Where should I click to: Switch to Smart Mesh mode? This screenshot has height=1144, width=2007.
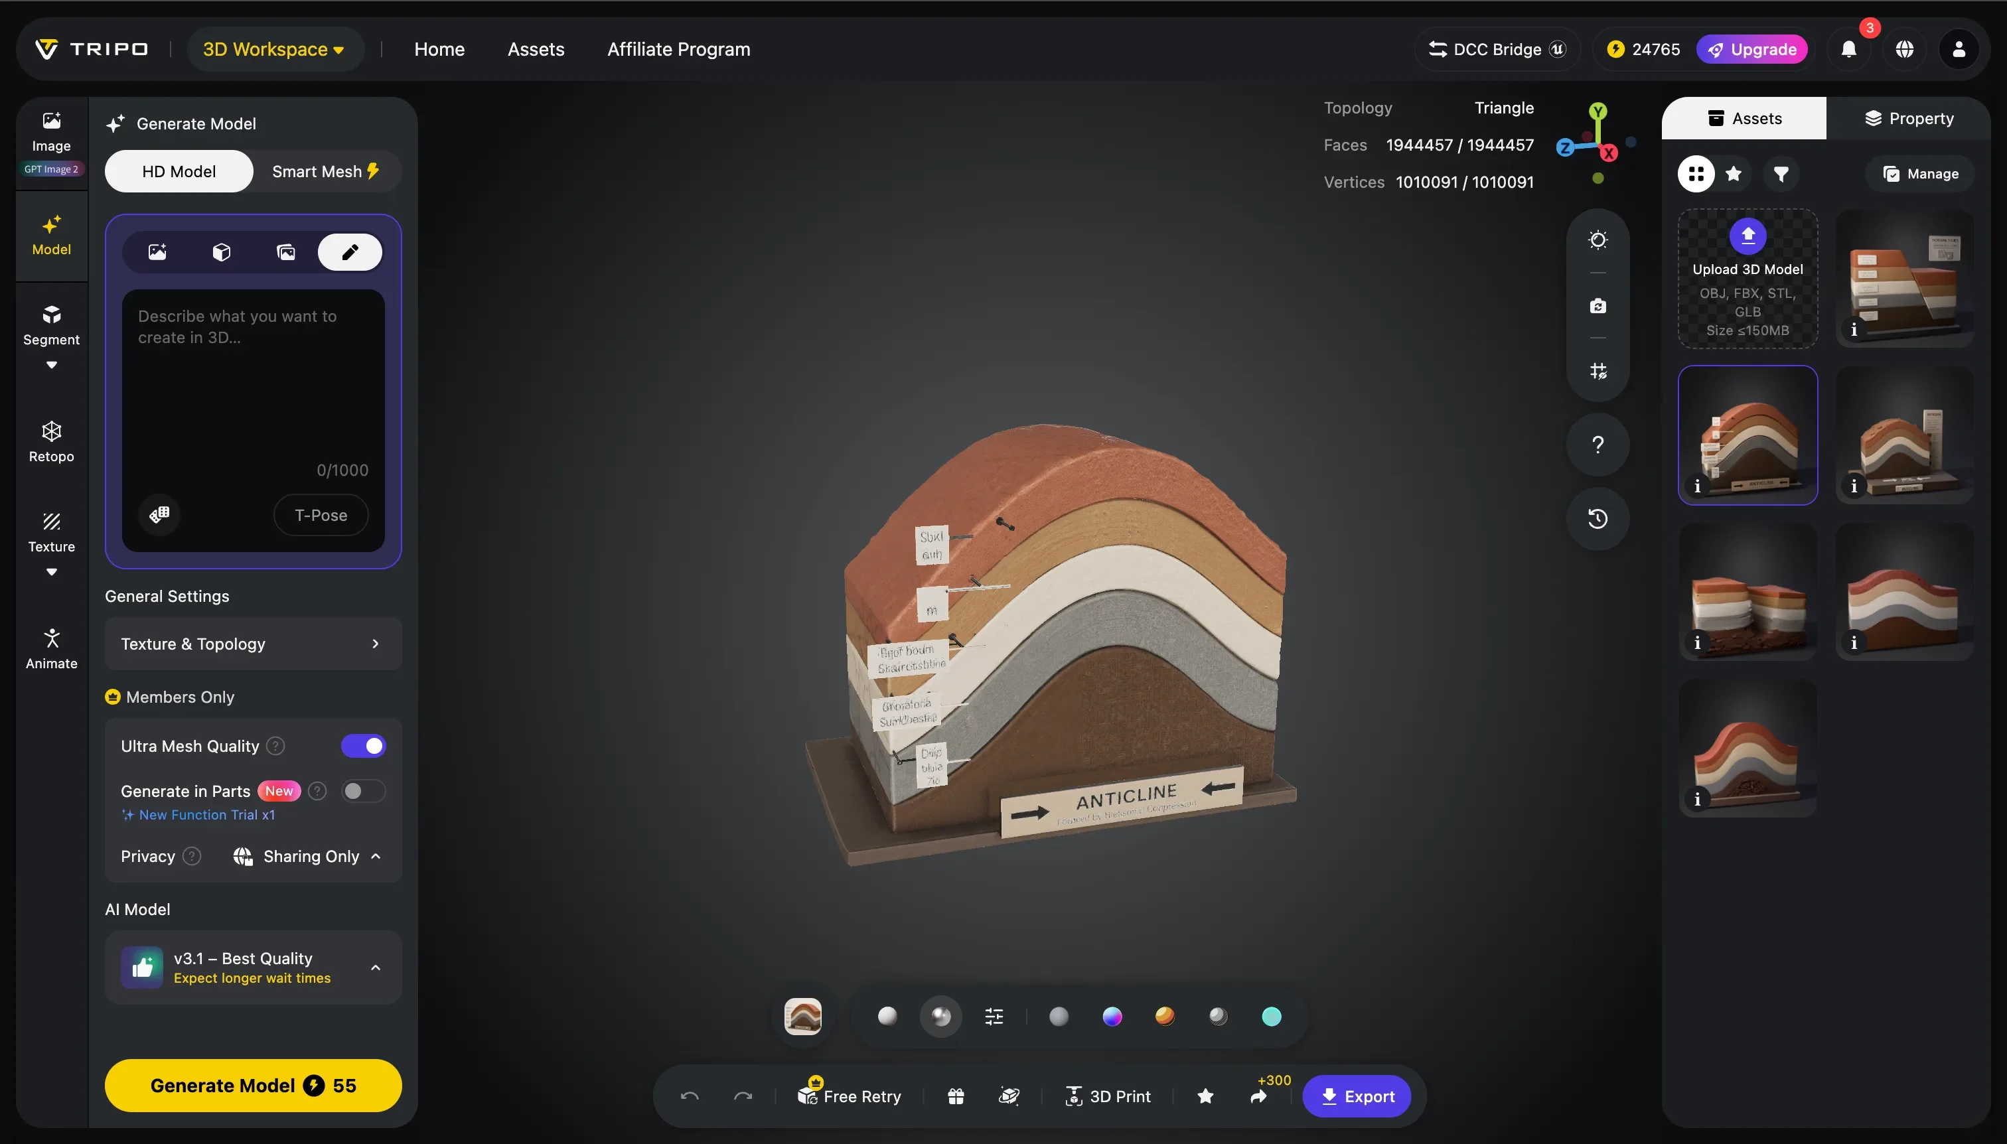coord(326,171)
